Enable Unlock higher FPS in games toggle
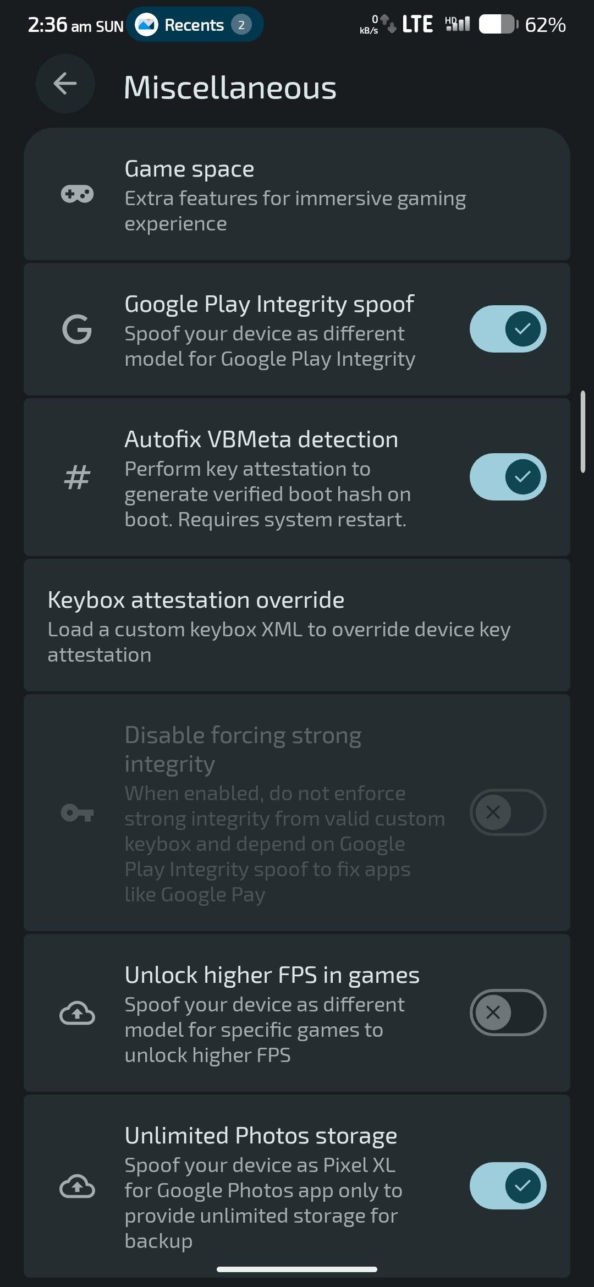594x1287 pixels. click(x=508, y=1013)
